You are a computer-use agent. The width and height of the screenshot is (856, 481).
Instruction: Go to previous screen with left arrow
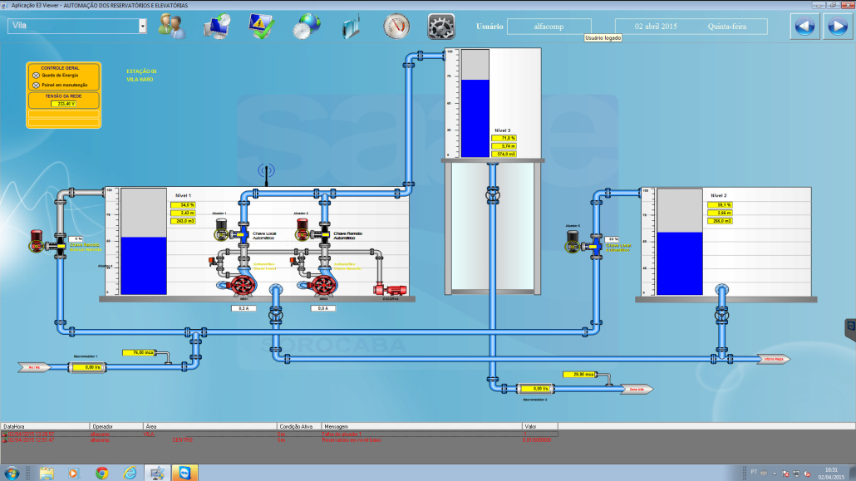(804, 27)
